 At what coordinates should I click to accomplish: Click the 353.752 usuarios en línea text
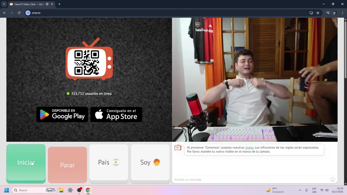pos(91,93)
